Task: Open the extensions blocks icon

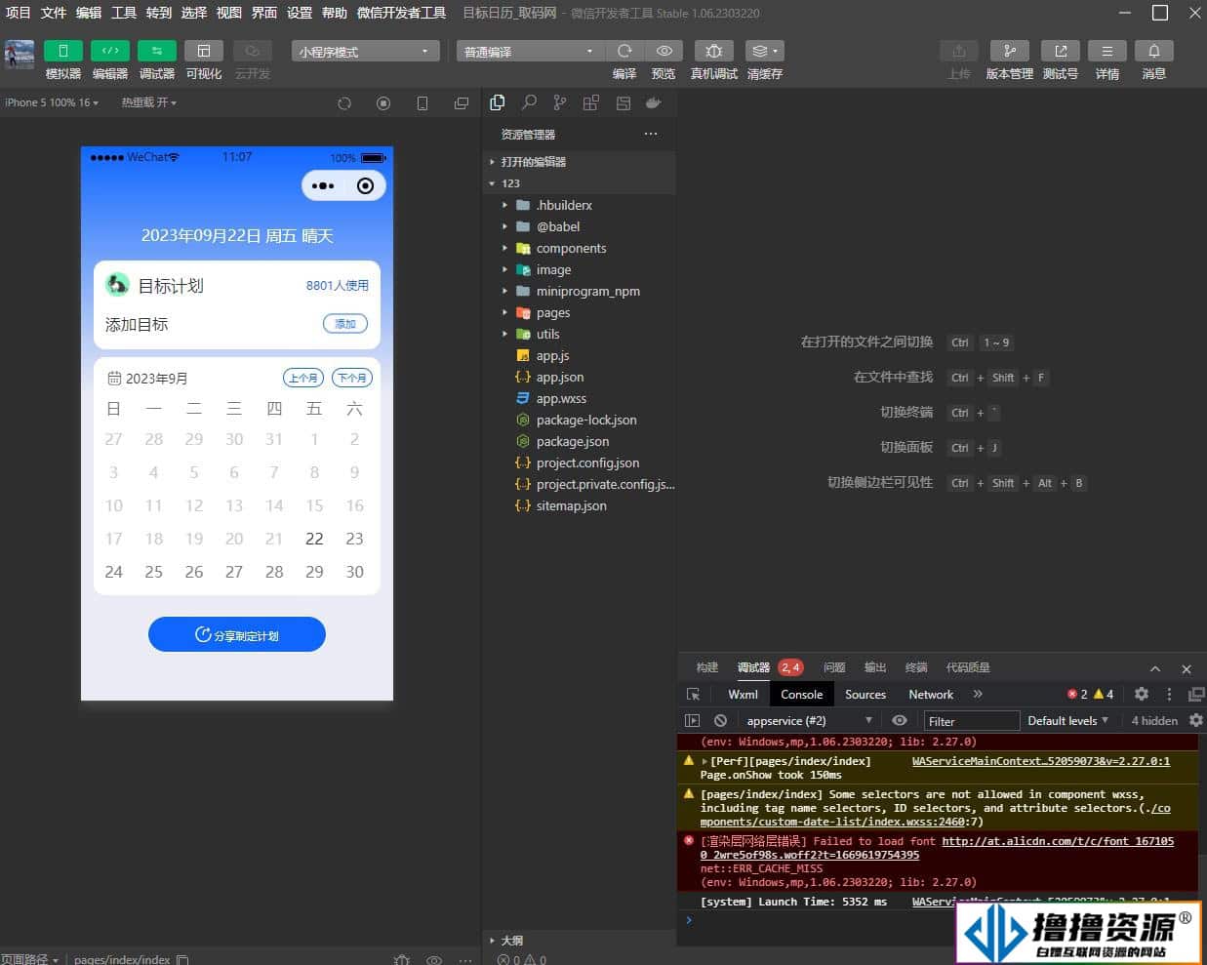Action: point(590,102)
